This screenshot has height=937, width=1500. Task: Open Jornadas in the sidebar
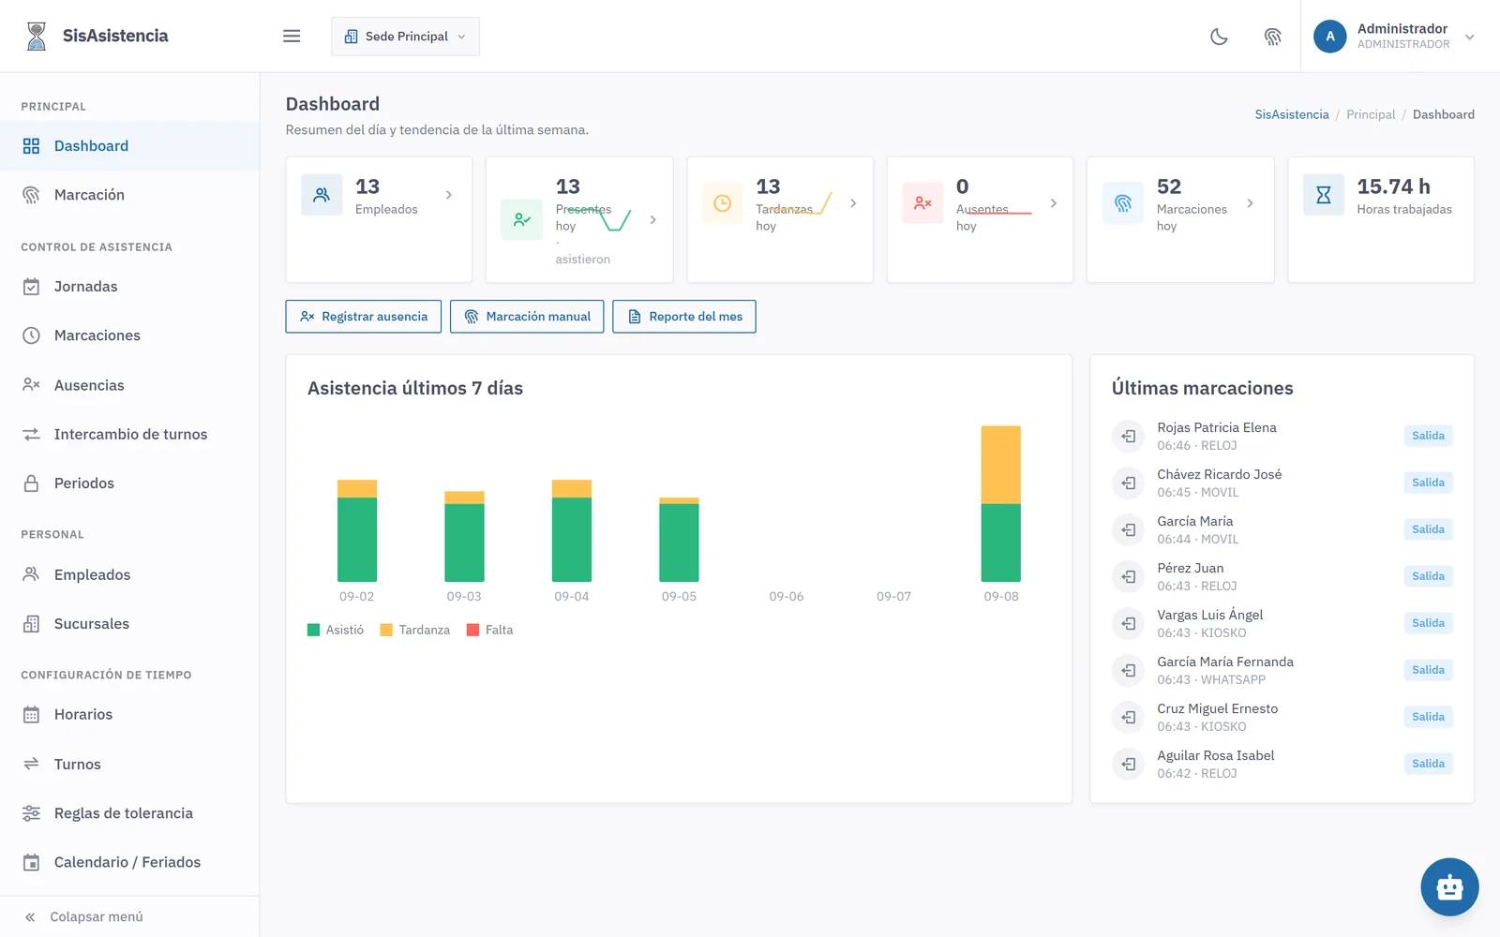(129, 287)
